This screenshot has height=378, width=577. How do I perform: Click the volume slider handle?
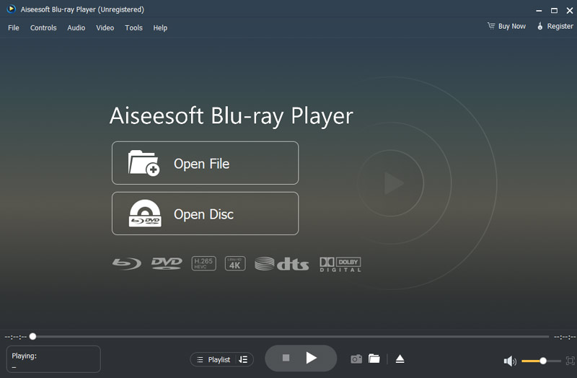tap(543, 361)
